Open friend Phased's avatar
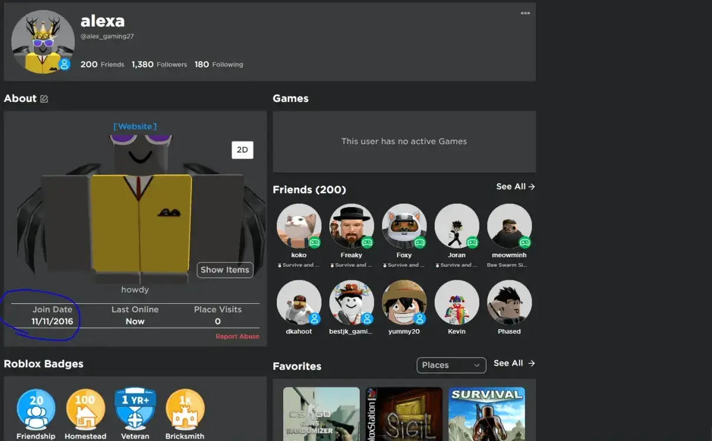The width and height of the screenshot is (712, 441). pos(509,302)
